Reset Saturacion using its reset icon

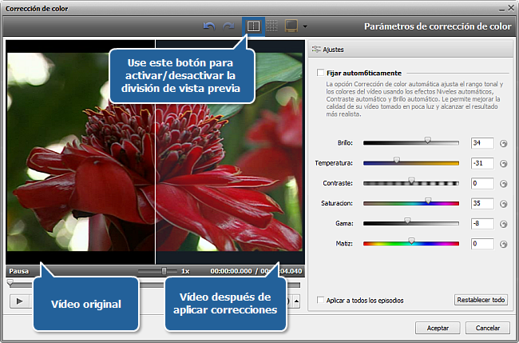pos(504,203)
